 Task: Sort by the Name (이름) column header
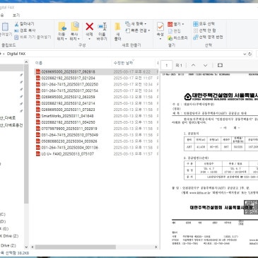pyautogui.click(x=39, y=63)
